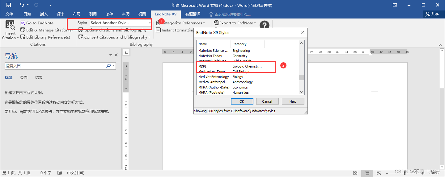The height and width of the screenshot is (177, 445).
Task: Select the Materials Science style row
Action: [x=248, y=51]
